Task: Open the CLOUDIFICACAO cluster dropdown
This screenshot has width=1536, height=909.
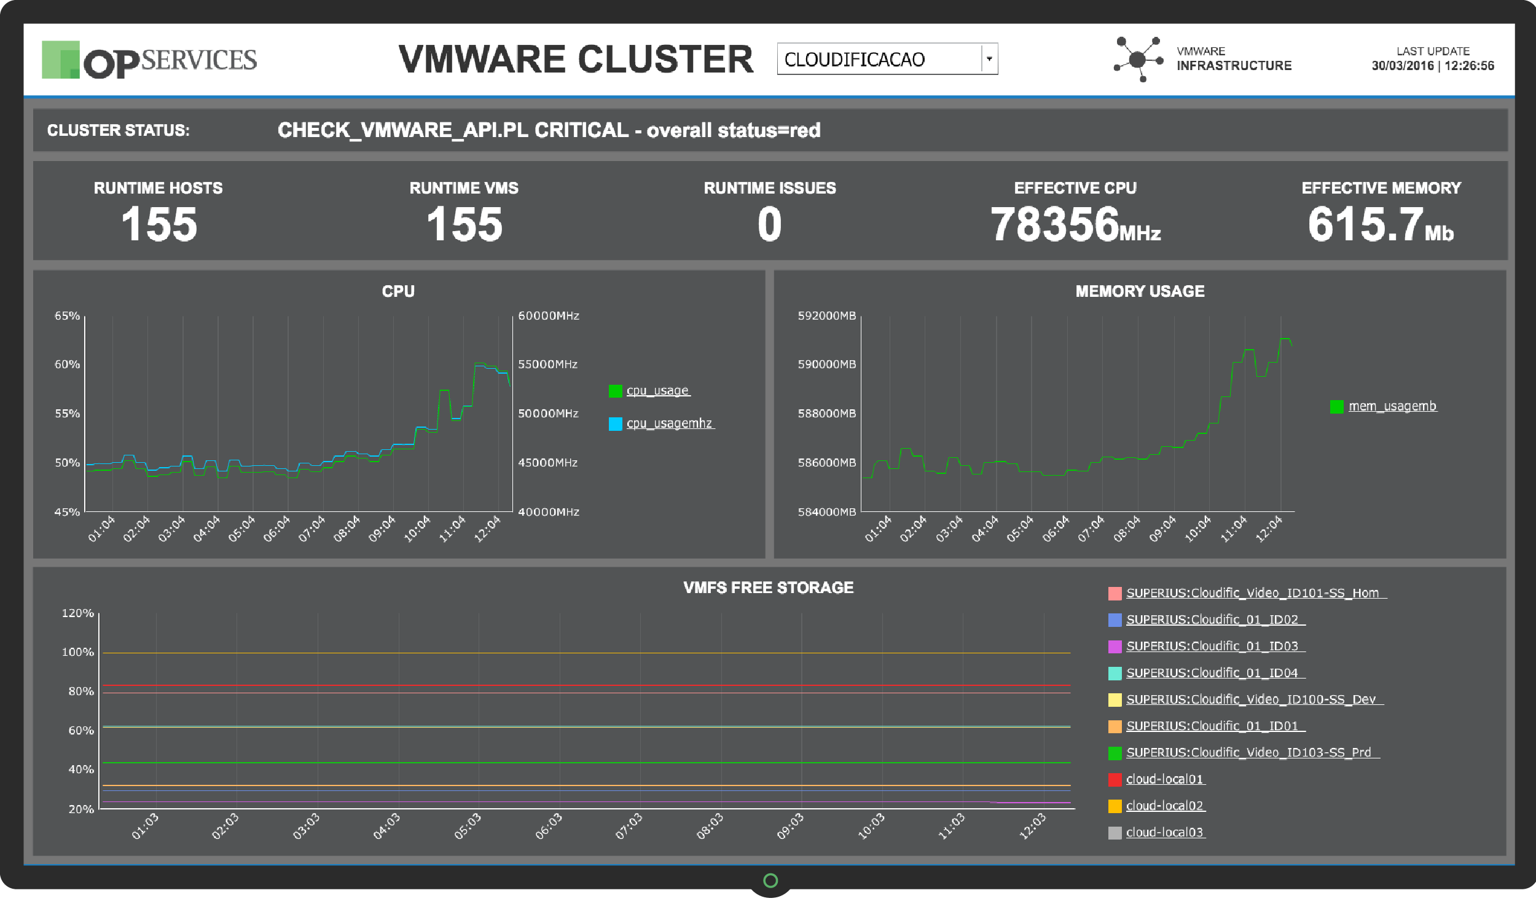Action: click(887, 59)
